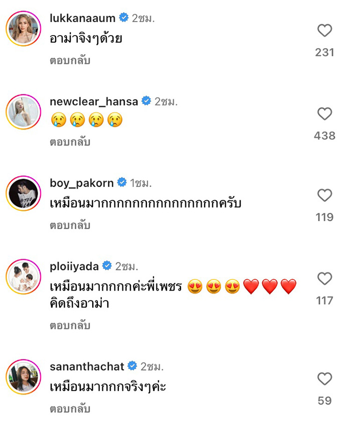351x435 pixels.
Task: Click the verified badge next to boy_pakorn
Action: [120, 183]
